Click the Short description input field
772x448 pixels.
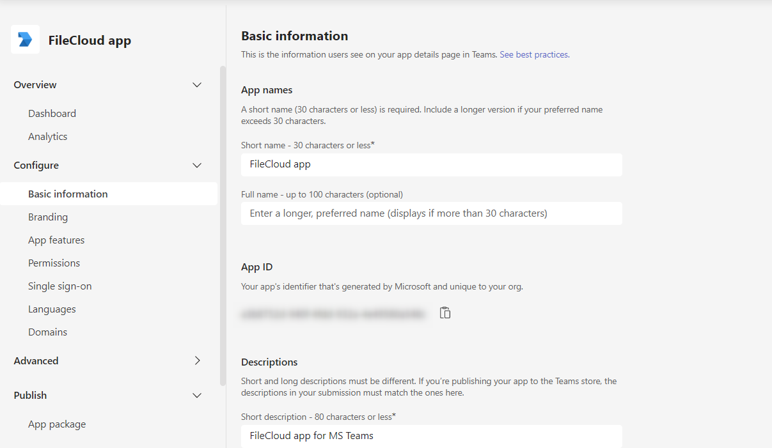coord(431,436)
